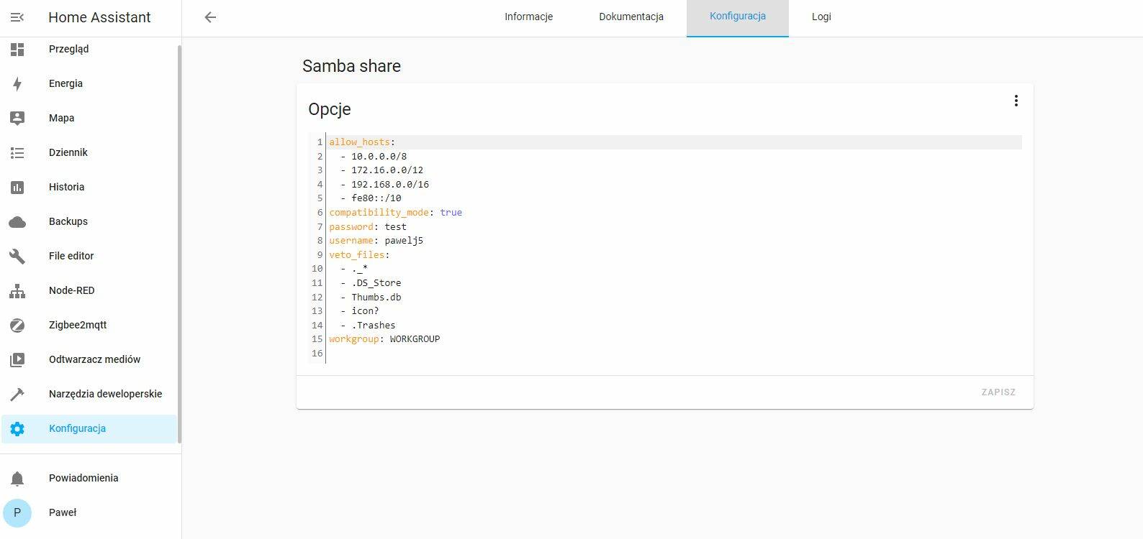
Task: Select Konfiguracja label in the sidebar
Action: click(x=77, y=428)
